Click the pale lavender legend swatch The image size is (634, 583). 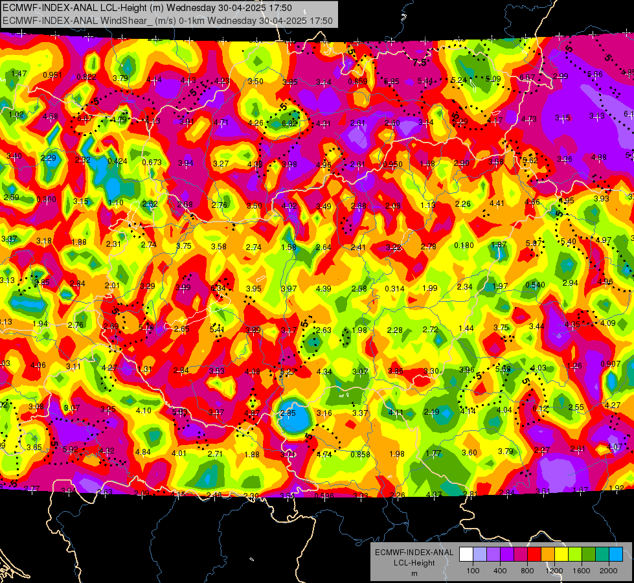point(479,554)
